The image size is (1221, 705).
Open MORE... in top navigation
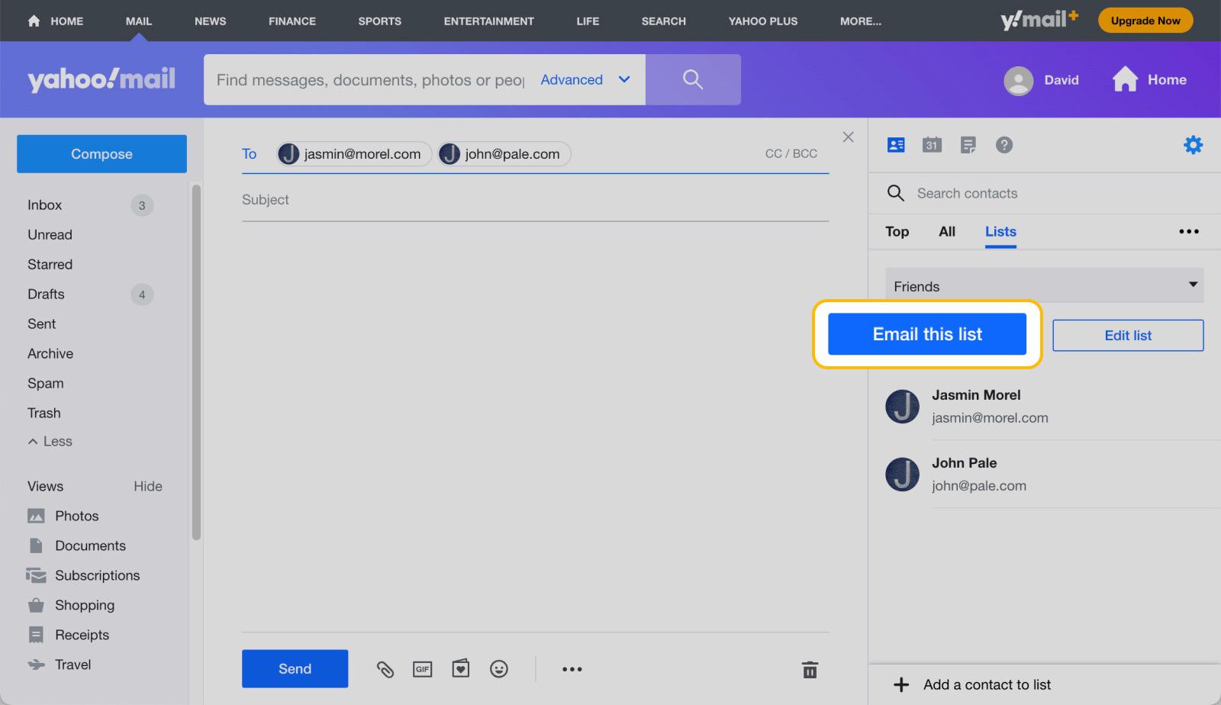tap(861, 21)
